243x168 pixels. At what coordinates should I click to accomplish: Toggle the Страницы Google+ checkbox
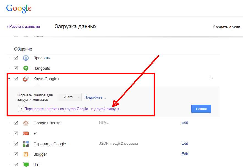click(x=16, y=144)
